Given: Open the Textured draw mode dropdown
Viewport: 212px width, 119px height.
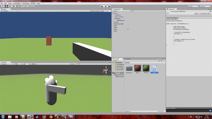Looking at the screenshot, I should pyautogui.click(x=7, y=64).
